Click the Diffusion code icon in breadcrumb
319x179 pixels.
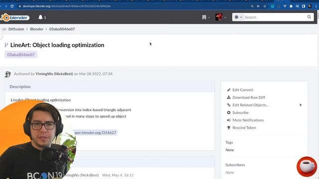4,29
